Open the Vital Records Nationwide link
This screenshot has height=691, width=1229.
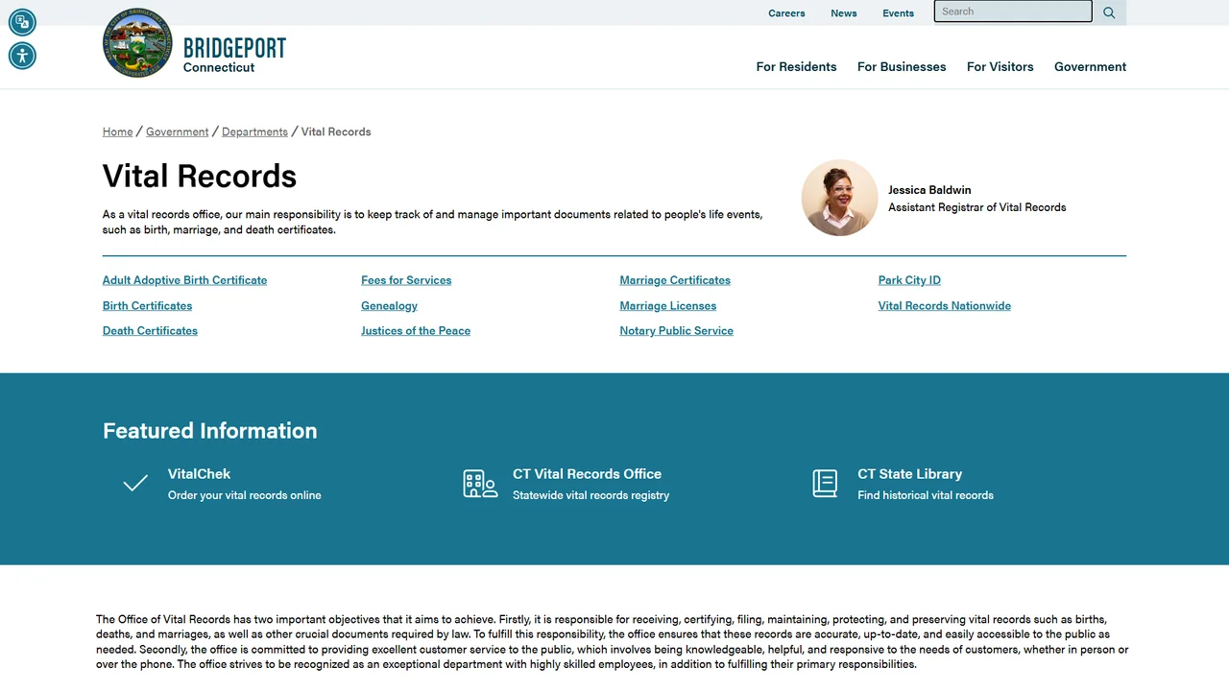click(x=944, y=306)
